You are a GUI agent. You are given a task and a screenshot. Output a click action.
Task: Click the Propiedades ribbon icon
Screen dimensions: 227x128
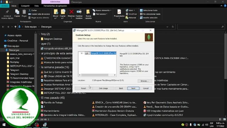click(x=119, y=14)
